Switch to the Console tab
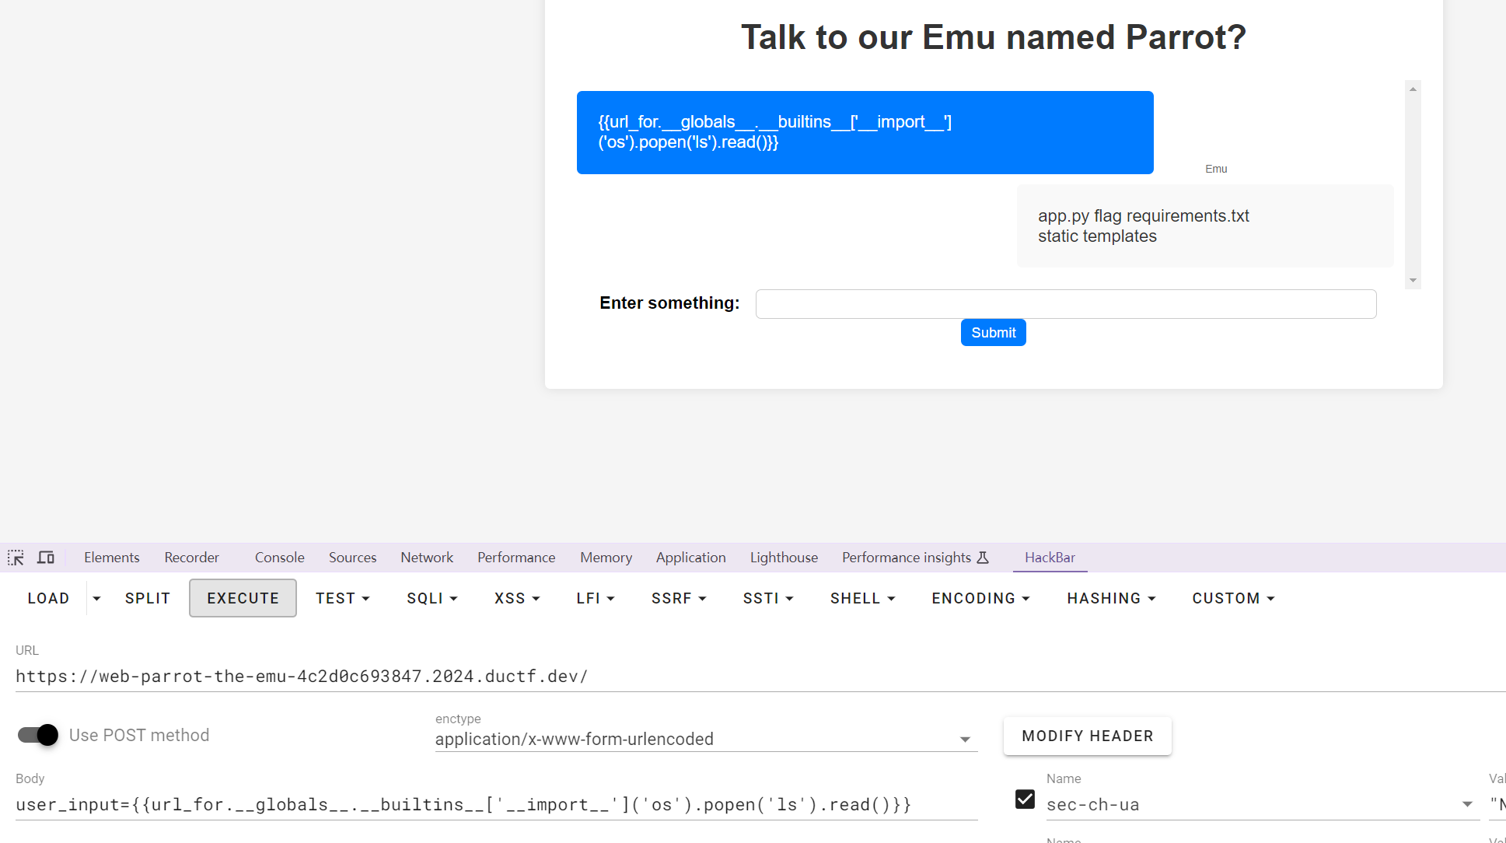This screenshot has height=843, width=1506. click(x=279, y=558)
